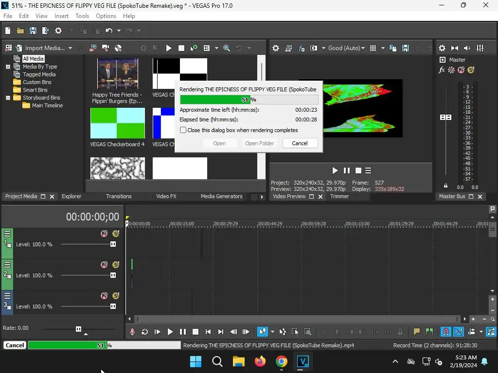Switch to the Trimmer tab
The height and width of the screenshot is (373, 498).
[339, 196]
